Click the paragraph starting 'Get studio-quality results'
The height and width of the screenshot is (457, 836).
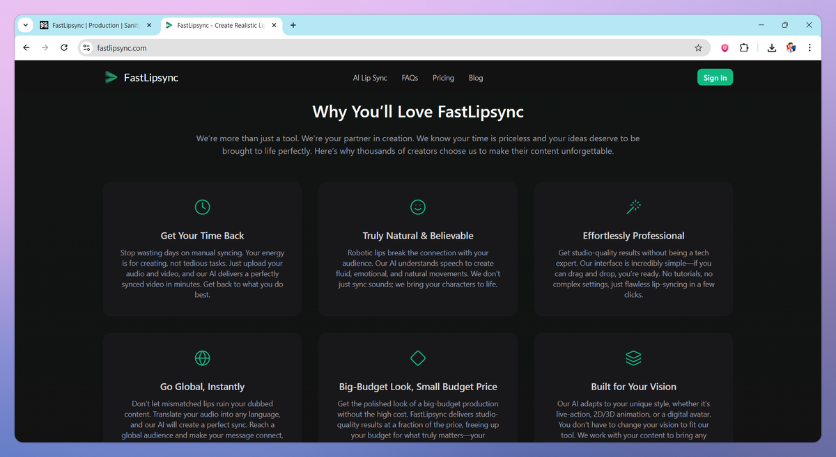click(633, 274)
